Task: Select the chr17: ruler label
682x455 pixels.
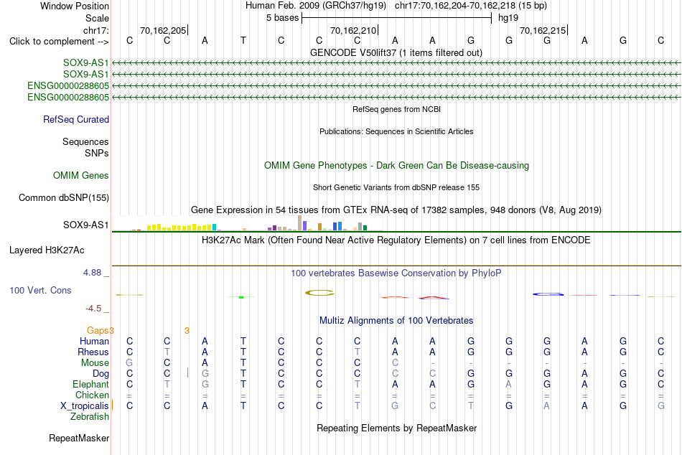Action: pos(96,30)
